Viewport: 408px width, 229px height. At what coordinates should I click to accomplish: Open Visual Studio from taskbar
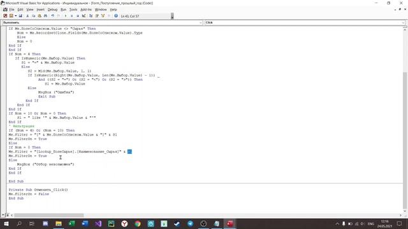point(98,223)
